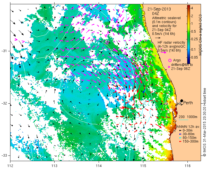The image size is (208, 169).
Task: Click the magenta Argo circle legend symbol
Action: point(170,61)
